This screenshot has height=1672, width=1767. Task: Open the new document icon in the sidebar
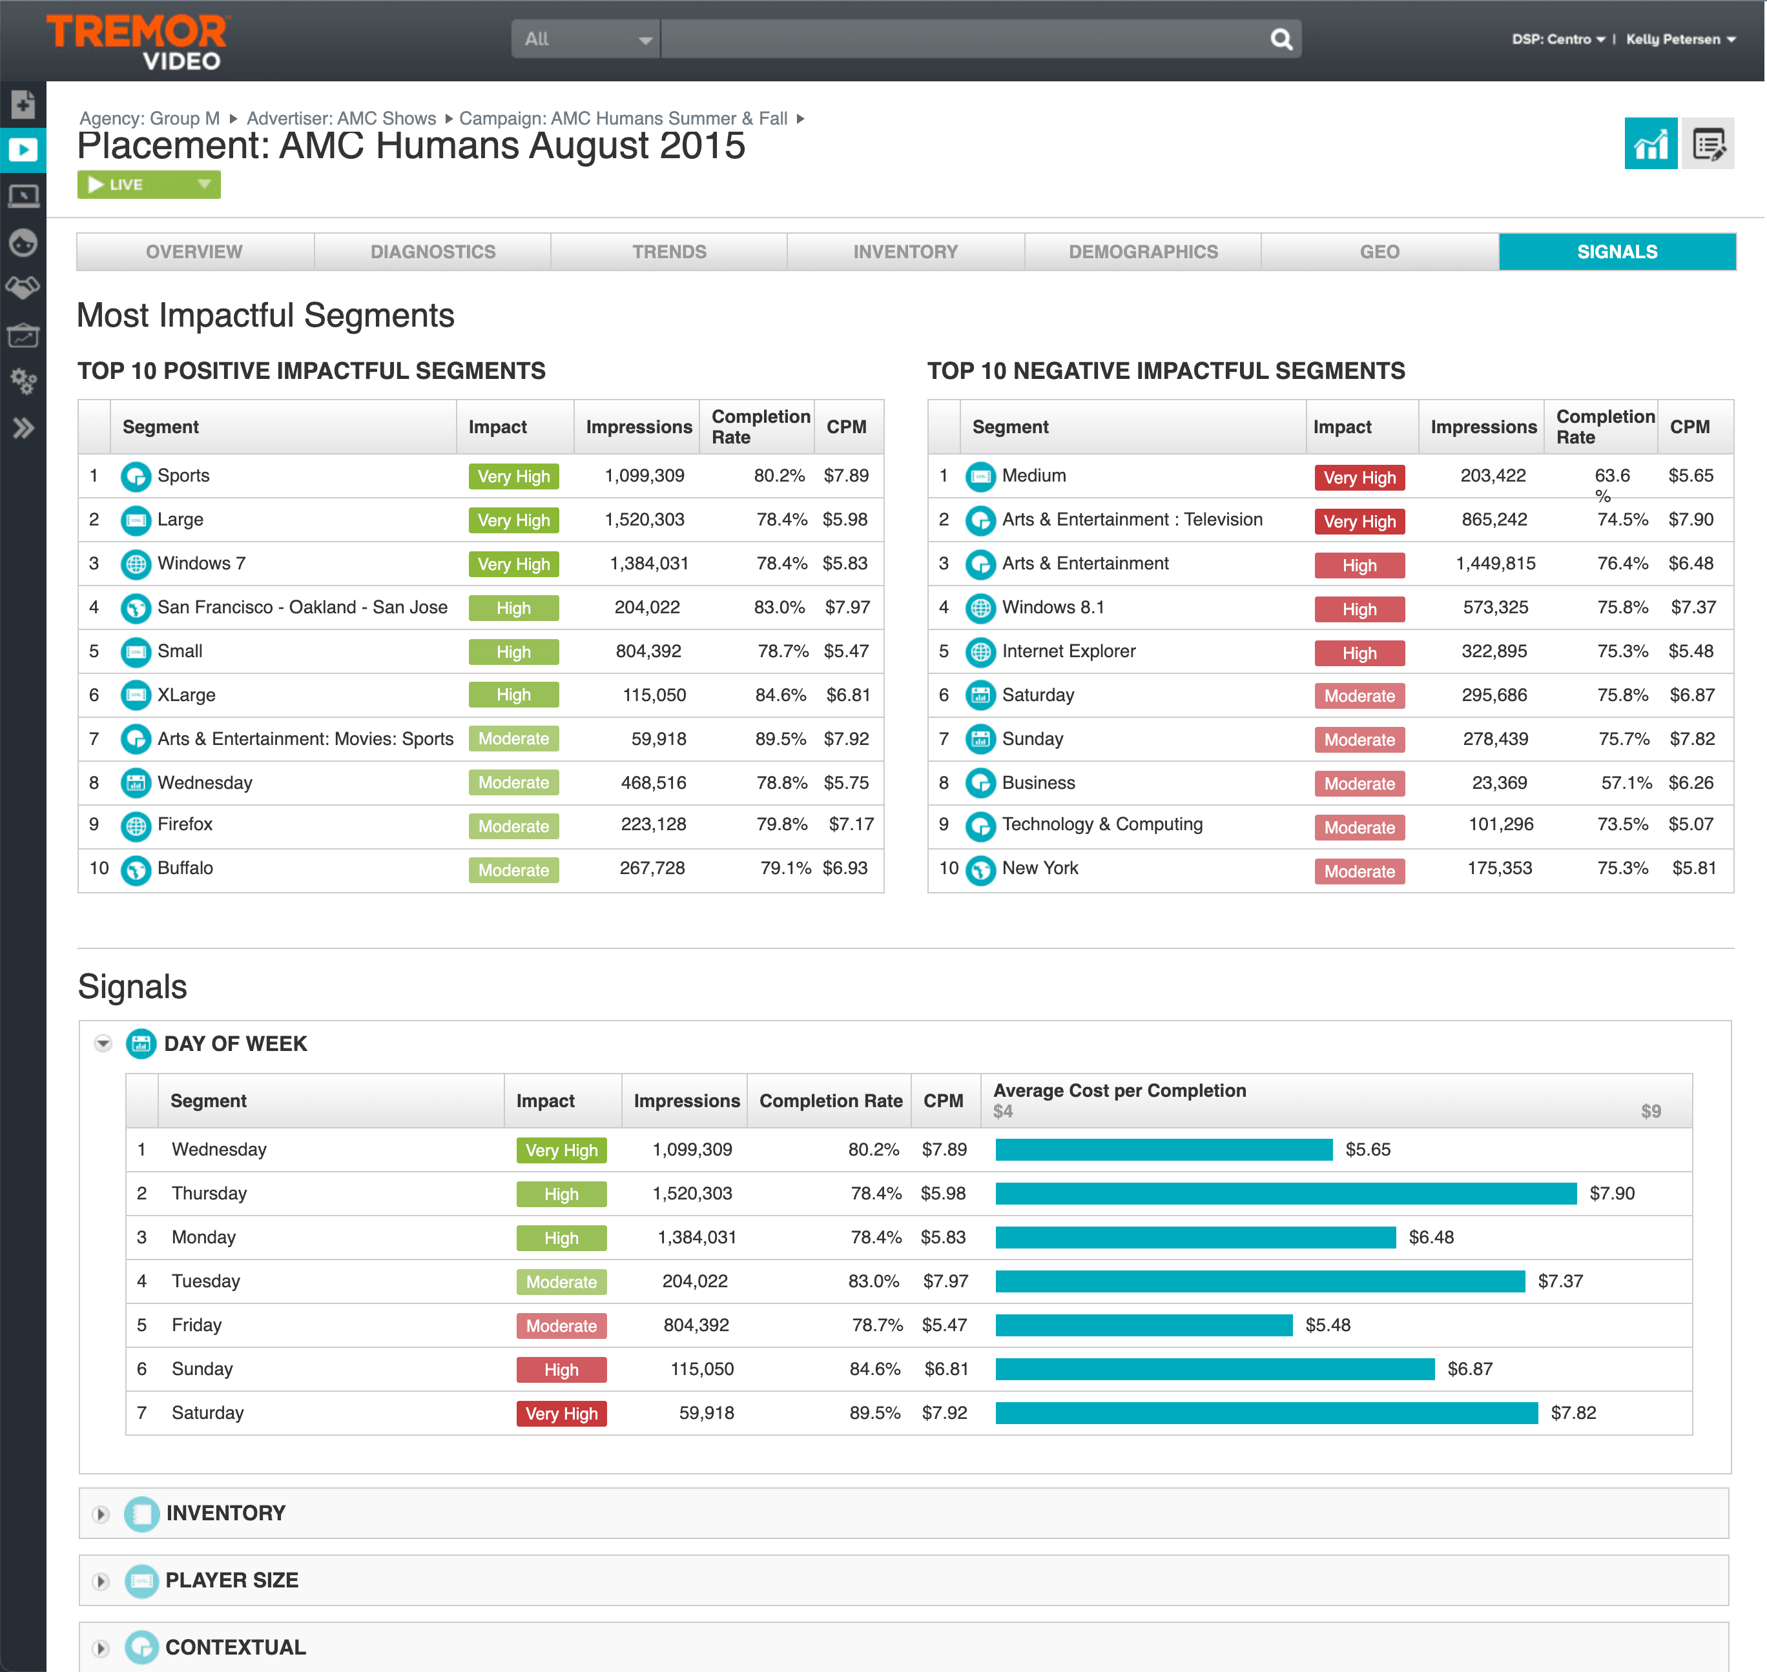pyautogui.click(x=23, y=105)
